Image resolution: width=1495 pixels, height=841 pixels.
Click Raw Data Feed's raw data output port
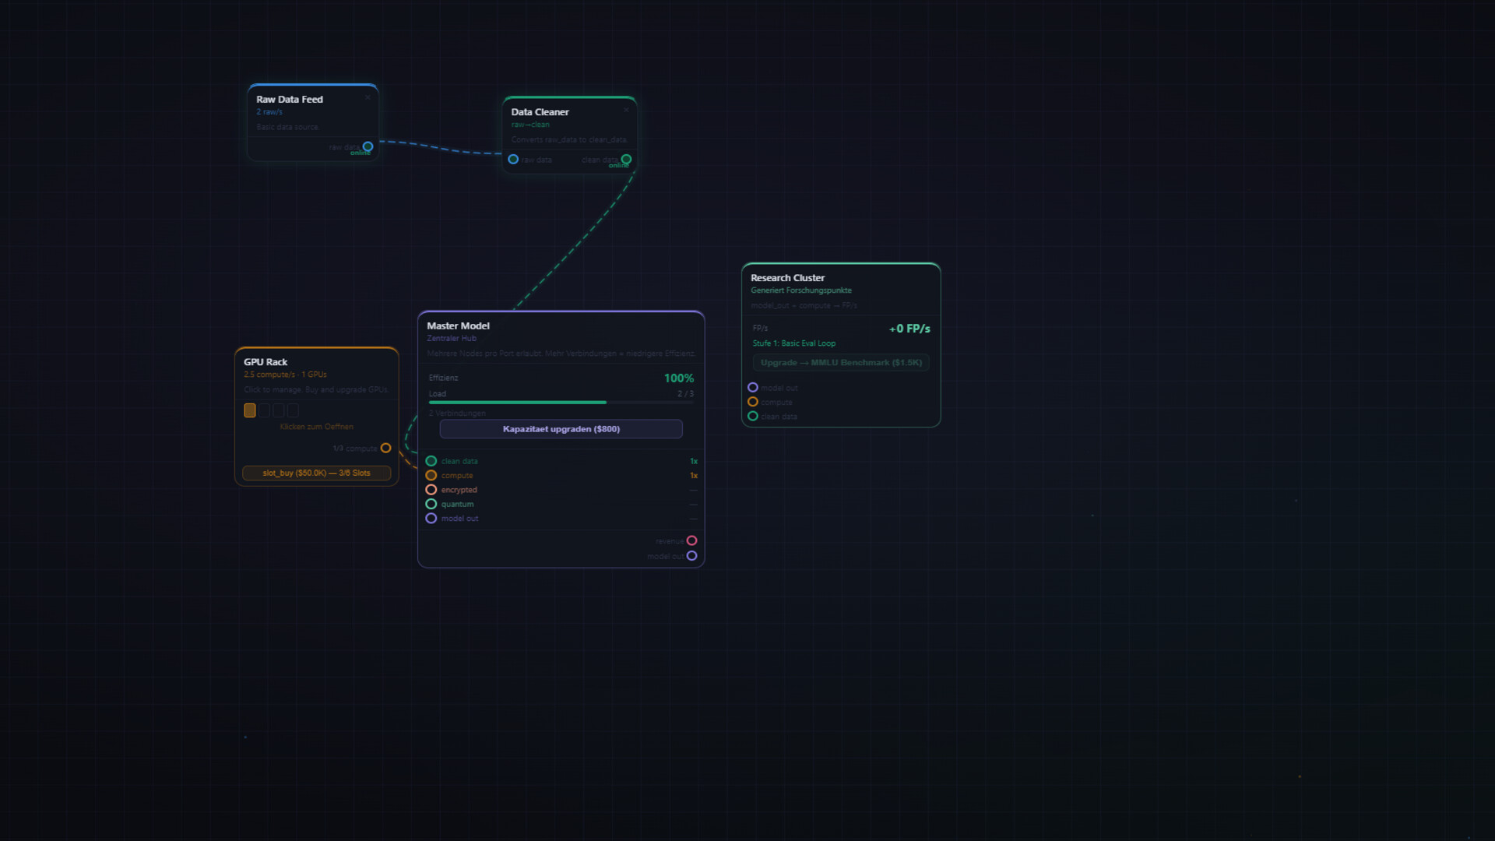pos(368,146)
